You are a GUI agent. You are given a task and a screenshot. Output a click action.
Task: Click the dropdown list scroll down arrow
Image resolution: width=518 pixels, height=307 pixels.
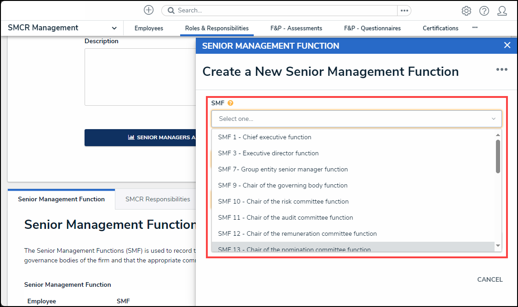point(498,246)
